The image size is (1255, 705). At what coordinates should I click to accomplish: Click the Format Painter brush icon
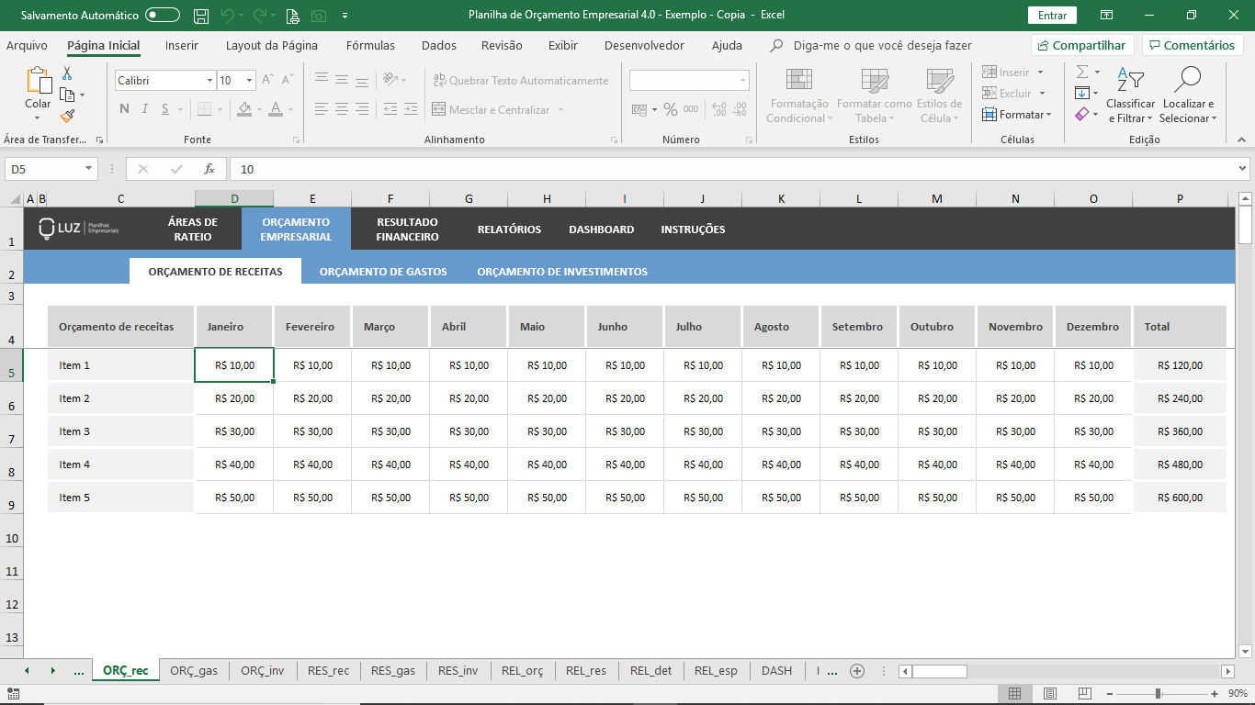coord(67,116)
